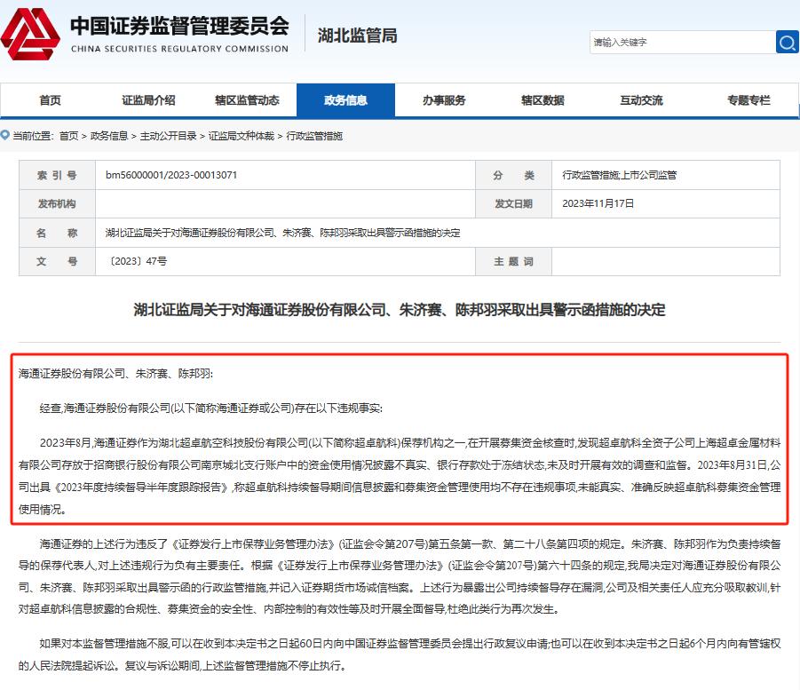800x690 pixels.
Task: Open the 辖区数据 menu item
Action: pos(543,100)
